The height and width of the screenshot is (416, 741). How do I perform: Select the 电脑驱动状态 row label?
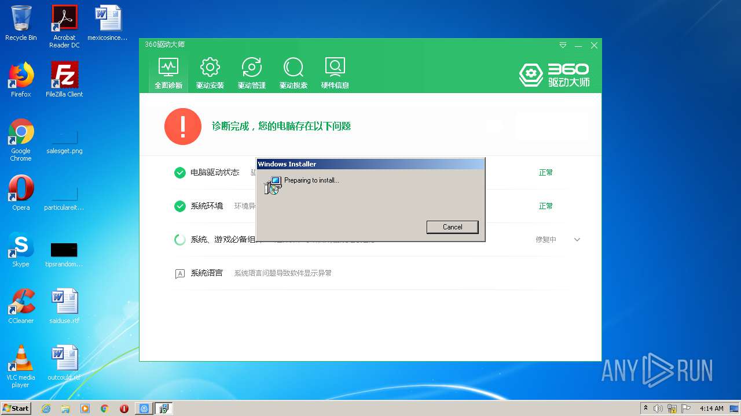tap(215, 172)
